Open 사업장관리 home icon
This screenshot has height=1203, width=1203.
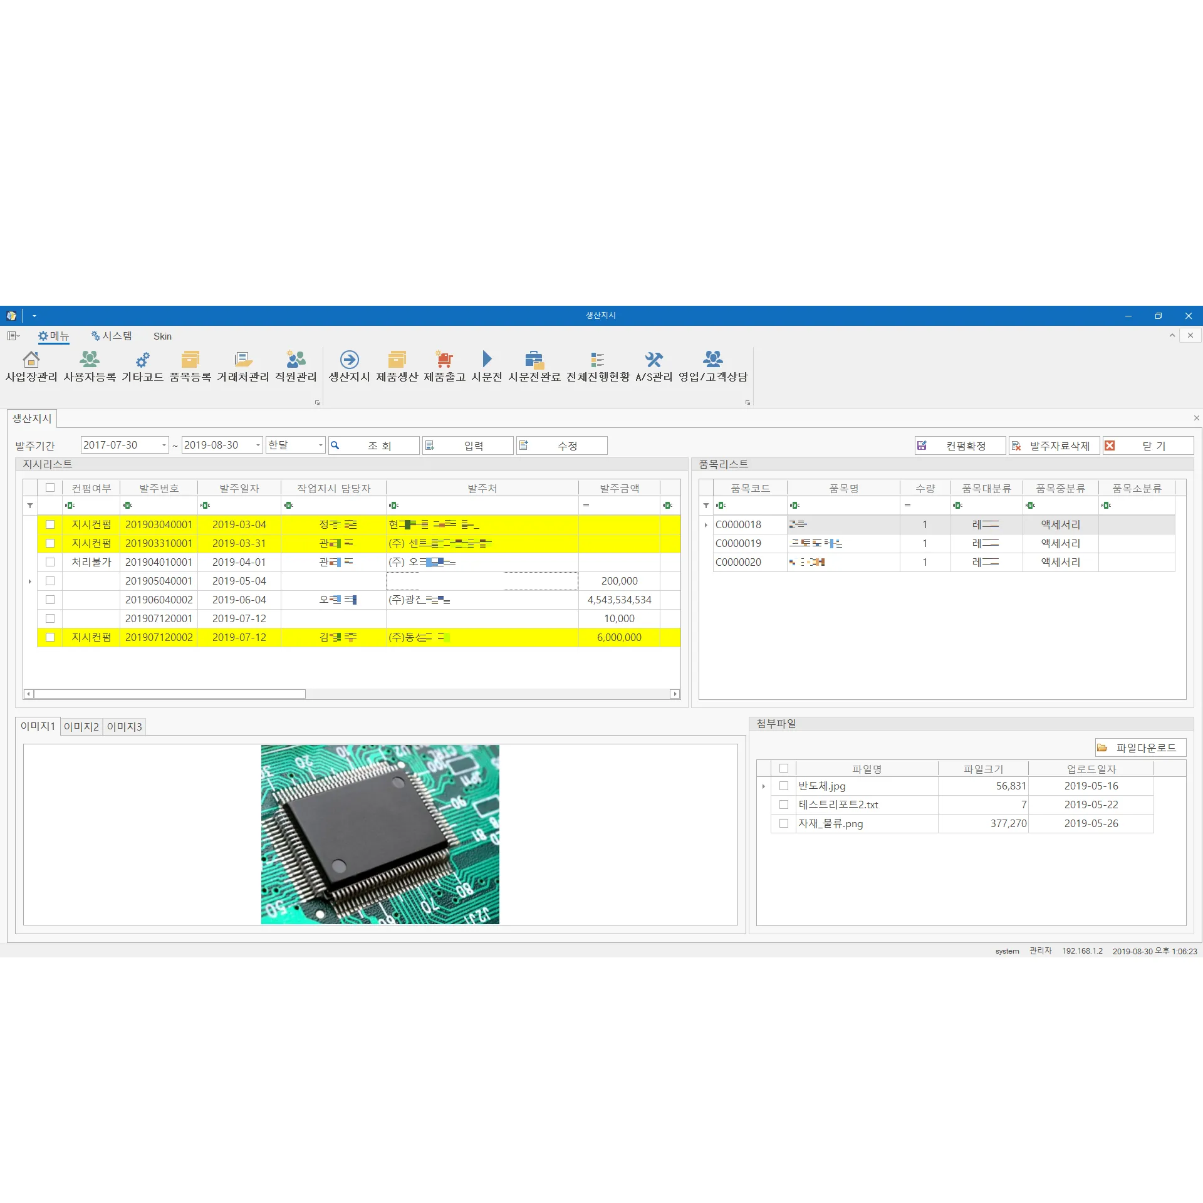[31, 360]
